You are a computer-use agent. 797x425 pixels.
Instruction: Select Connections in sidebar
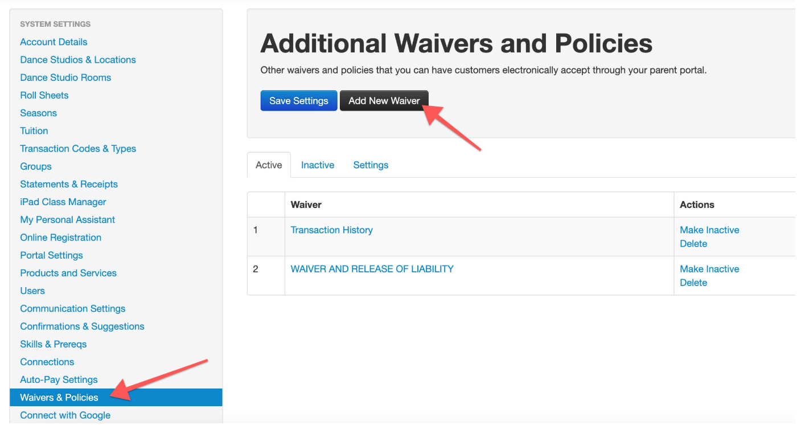pyautogui.click(x=47, y=362)
